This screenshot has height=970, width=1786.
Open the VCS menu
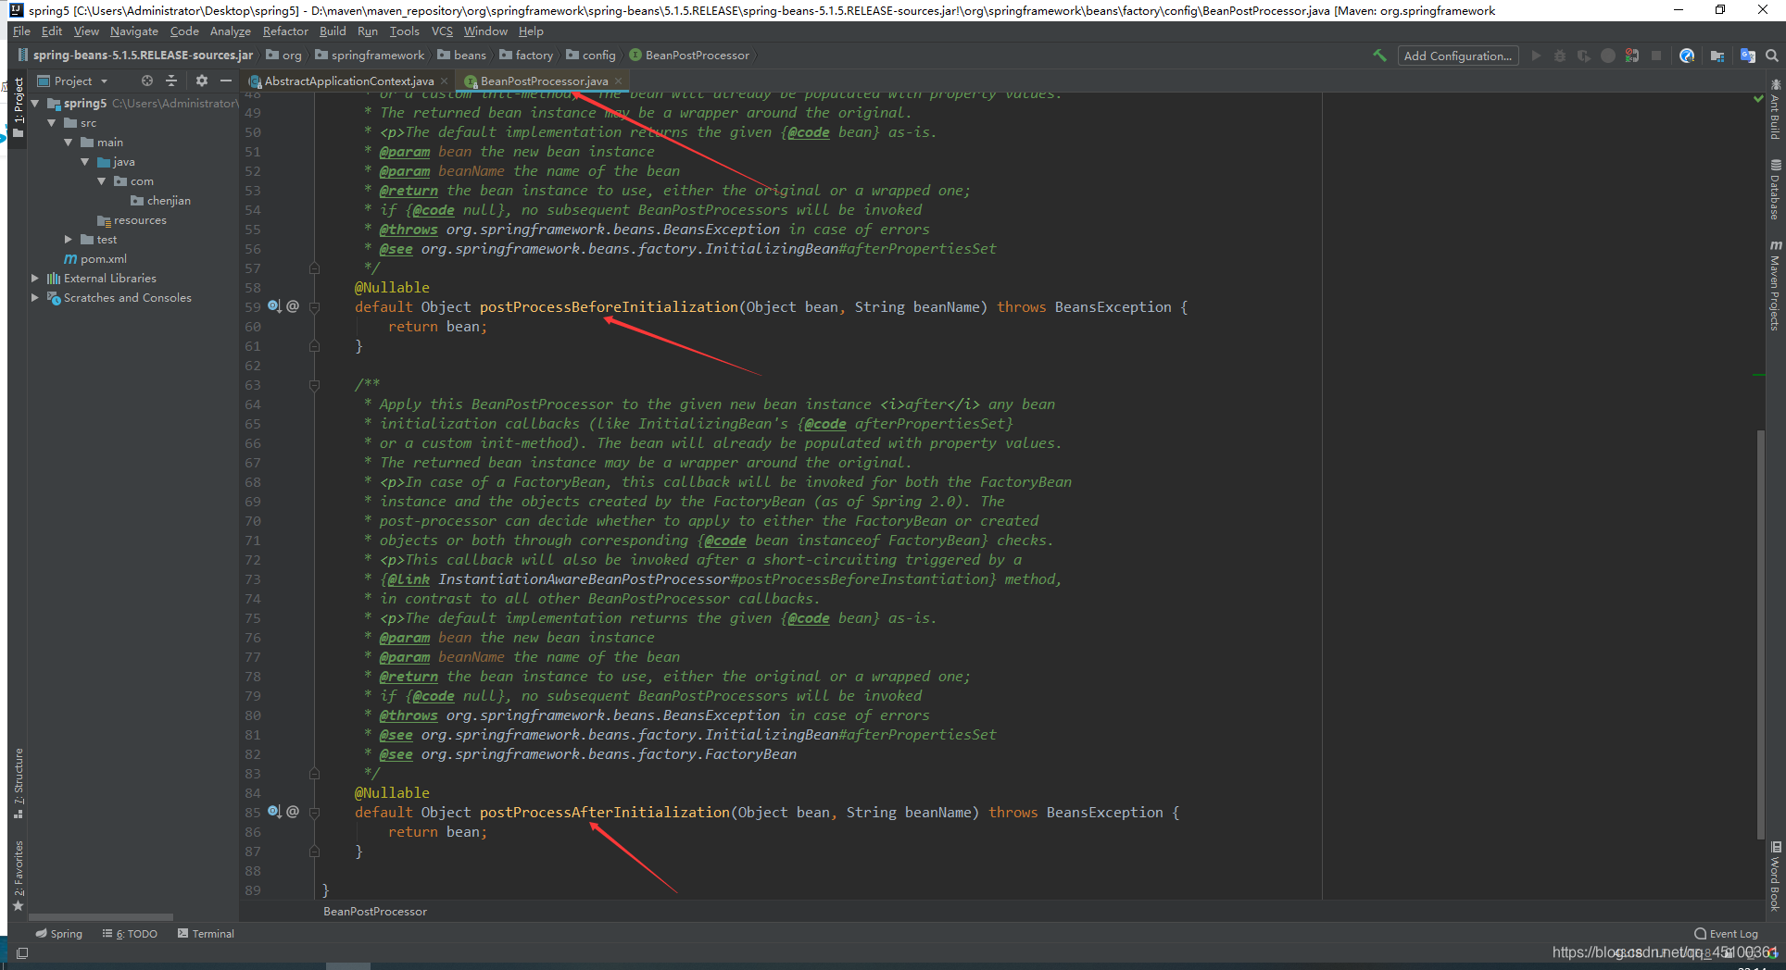pos(442,31)
